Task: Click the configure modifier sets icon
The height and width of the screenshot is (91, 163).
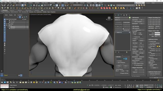Action: pos(127,52)
